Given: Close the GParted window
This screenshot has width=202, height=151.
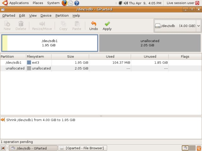Looking at the screenshot, I should pos(199,9).
